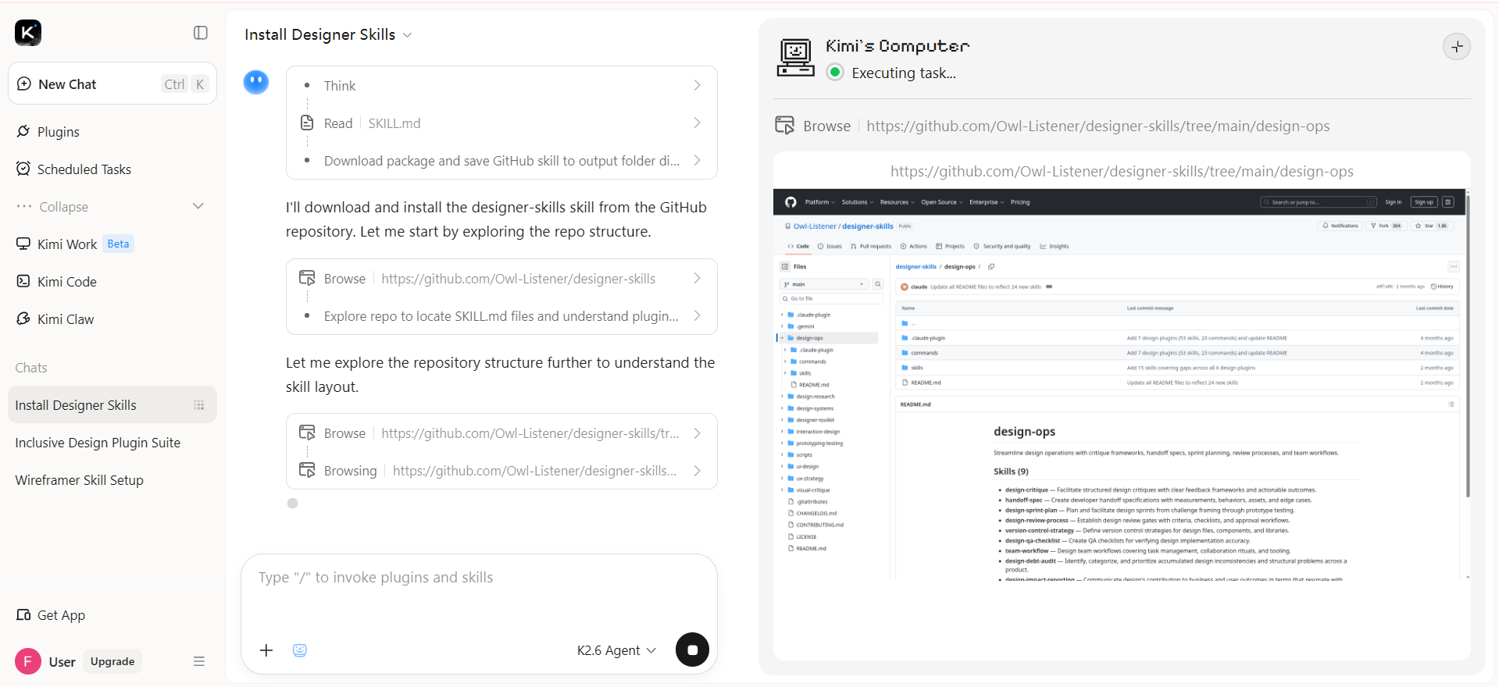Open the Insights tab in the preview
This screenshot has height=687, width=1499.
tap(1054, 246)
